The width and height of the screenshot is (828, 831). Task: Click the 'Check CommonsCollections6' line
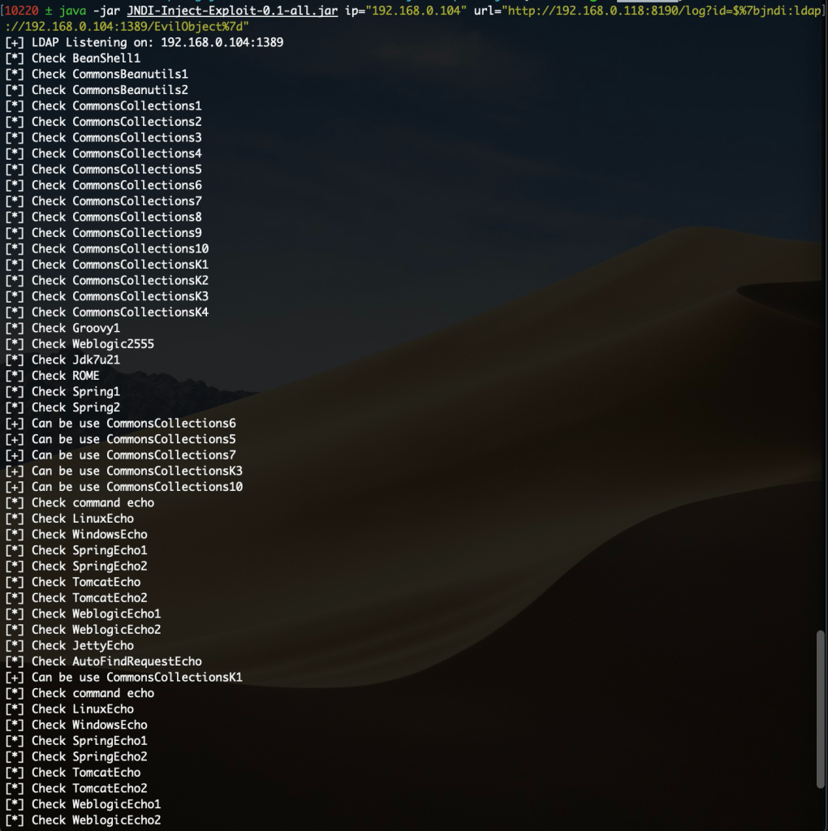pos(103,186)
